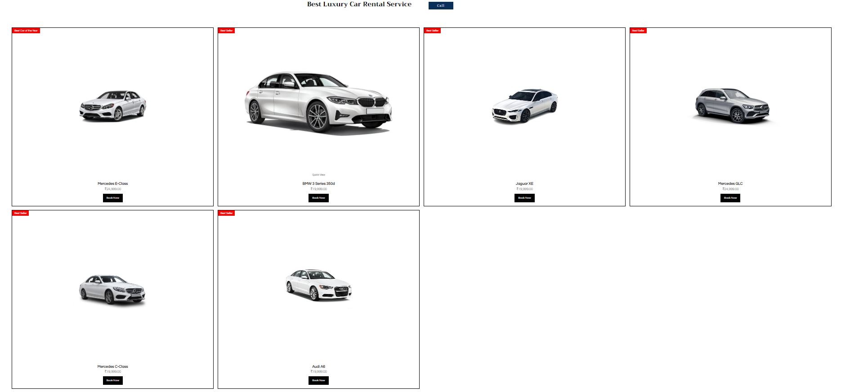Image resolution: width=841 pixels, height=392 pixels.
Task: Click the Mercedes E-Class title
Action: [x=113, y=183]
